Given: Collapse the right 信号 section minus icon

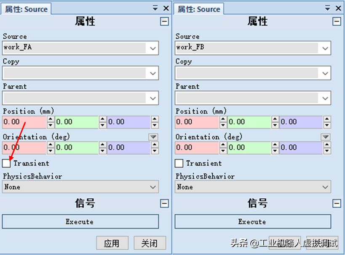Looking at the screenshot, I should pos(337,204).
